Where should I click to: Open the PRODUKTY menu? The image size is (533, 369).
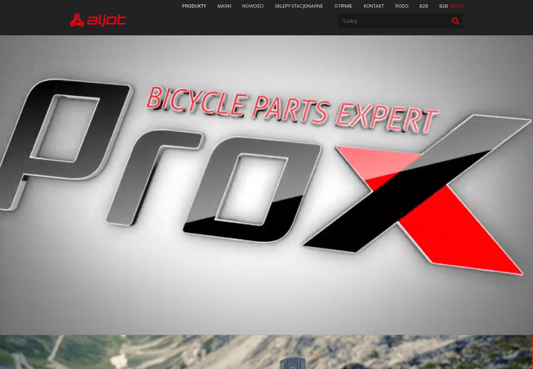click(x=194, y=6)
